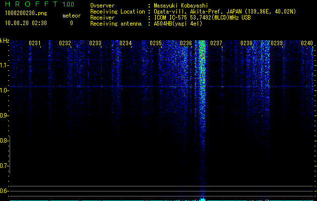Click the 0.7 frequency axis label
The image size is (317, 201).
(4, 166)
